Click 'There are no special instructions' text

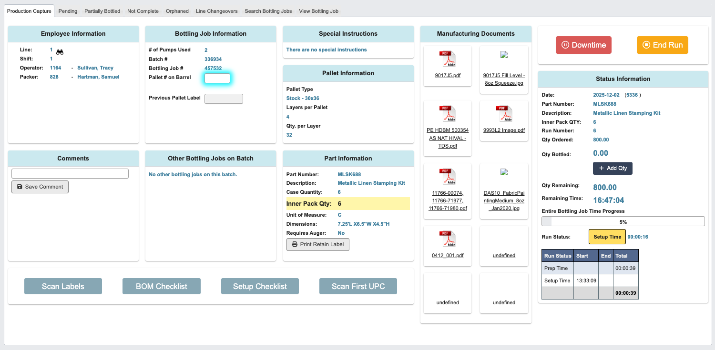[327, 50]
